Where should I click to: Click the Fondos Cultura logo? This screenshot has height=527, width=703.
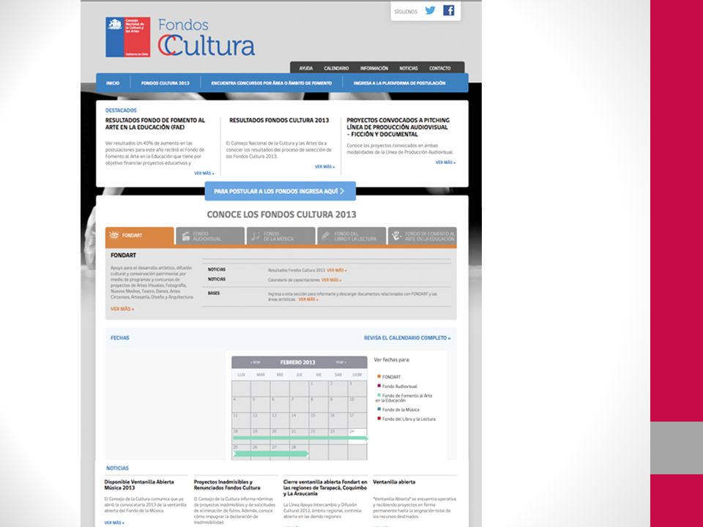click(x=207, y=37)
